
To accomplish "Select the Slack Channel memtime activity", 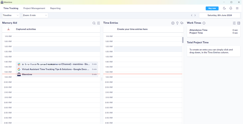I will click(57, 64).
